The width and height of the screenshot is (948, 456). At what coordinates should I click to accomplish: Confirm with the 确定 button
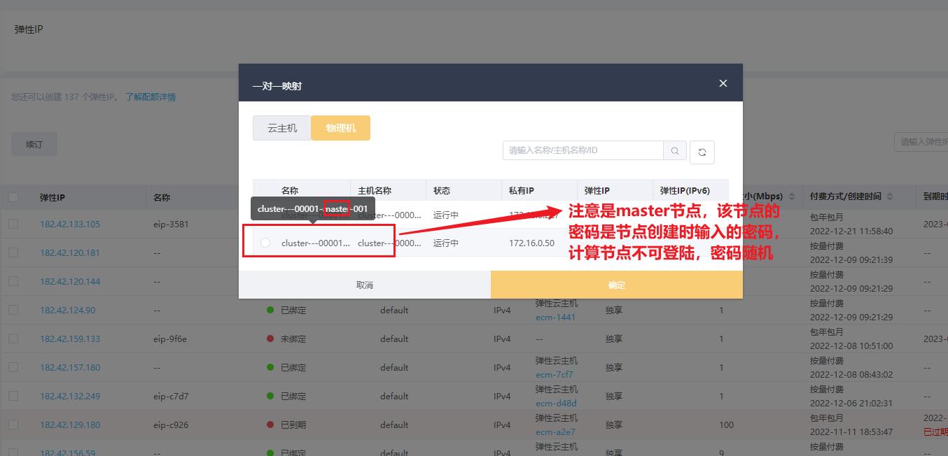(x=616, y=285)
